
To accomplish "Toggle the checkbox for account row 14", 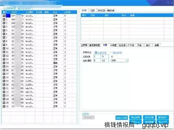I will (x=4, y=63).
